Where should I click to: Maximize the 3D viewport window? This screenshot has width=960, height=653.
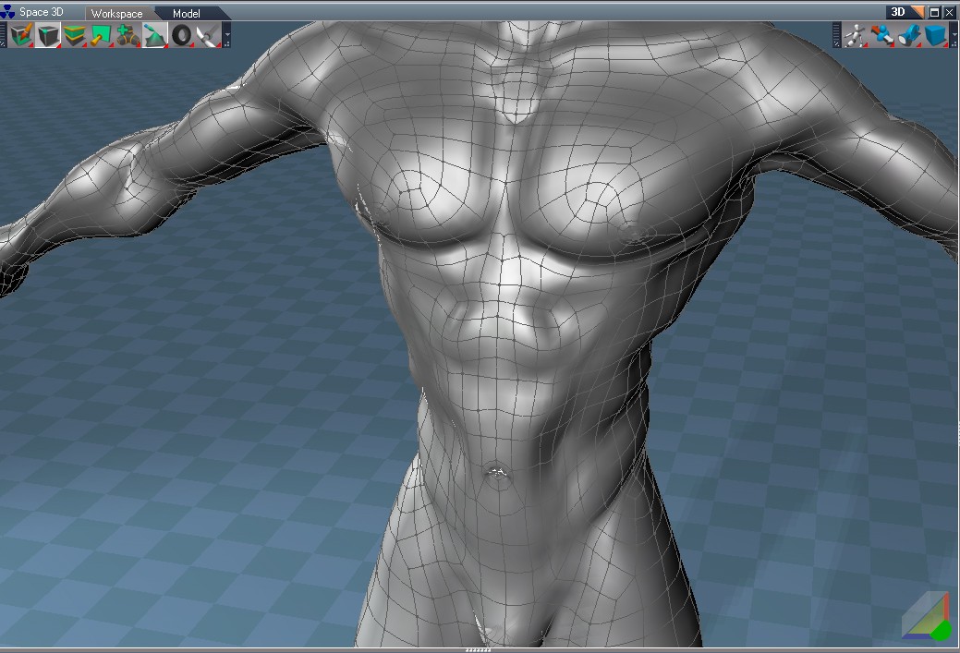(x=934, y=12)
